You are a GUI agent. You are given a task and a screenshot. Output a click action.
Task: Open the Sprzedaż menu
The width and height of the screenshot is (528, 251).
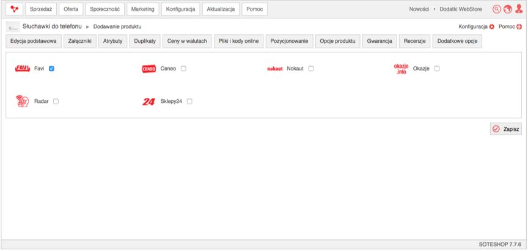click(41, 9)
